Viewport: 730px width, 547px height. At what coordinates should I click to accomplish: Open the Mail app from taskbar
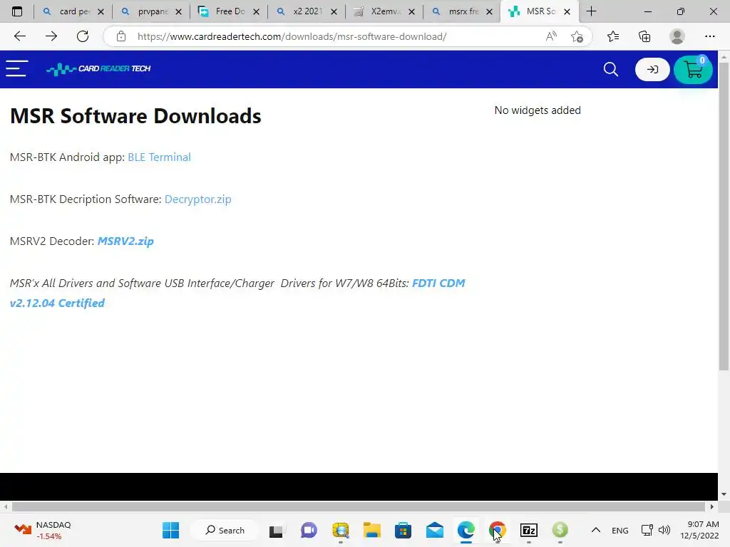coord(434,530)
